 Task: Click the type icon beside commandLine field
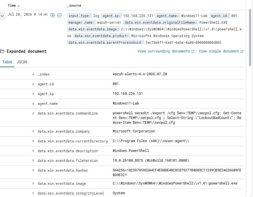click(x=33, y=113)
